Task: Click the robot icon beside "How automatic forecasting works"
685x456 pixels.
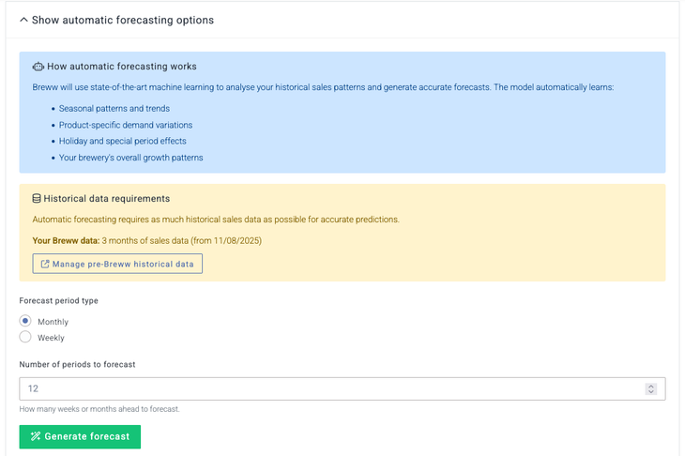Action: pyautogui.click(x=38, y=67)
